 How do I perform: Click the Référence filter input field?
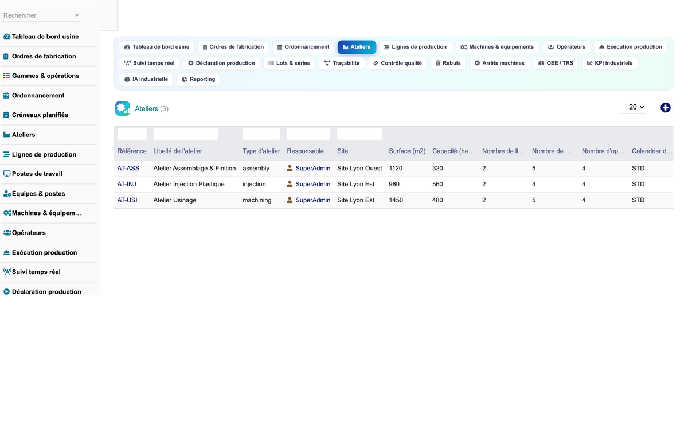tap(132, 134)
